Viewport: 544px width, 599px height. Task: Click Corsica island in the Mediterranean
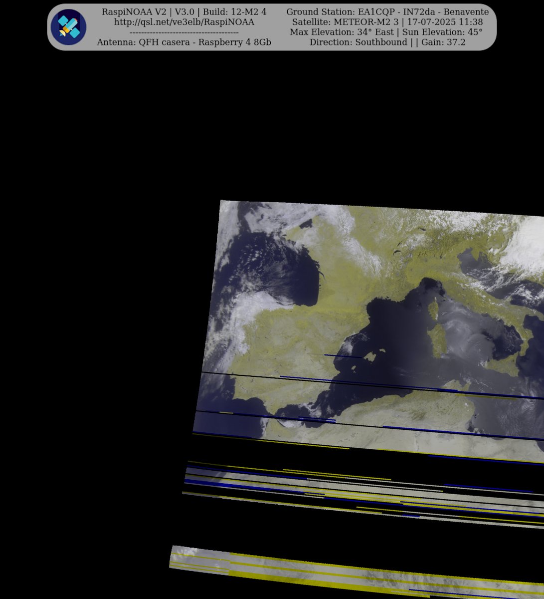coord(433,309)
